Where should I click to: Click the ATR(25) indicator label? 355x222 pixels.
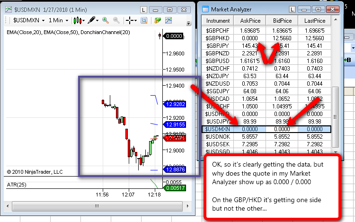17,185
